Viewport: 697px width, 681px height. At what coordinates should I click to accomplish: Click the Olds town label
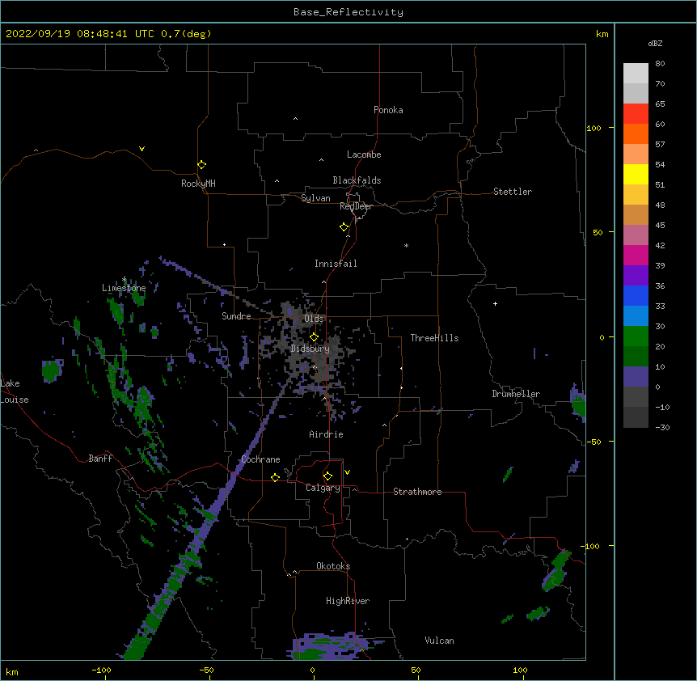pyautogui.click(x=314, y=319)
